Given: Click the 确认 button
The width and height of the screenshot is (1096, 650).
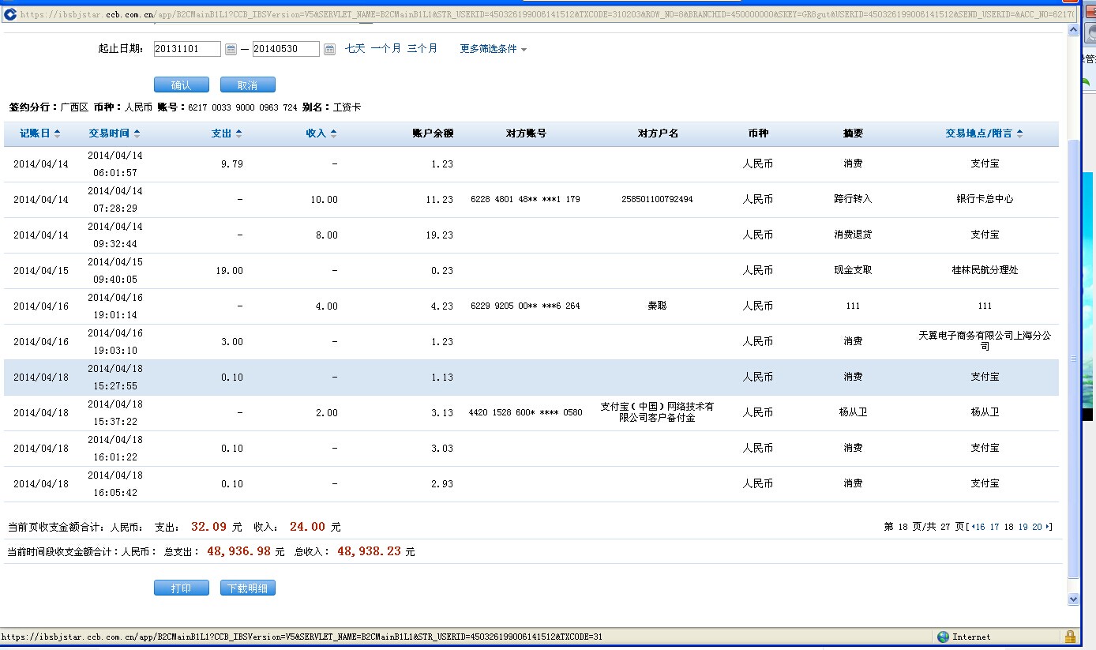Looking at the screenshot, I should coord(181,85).
